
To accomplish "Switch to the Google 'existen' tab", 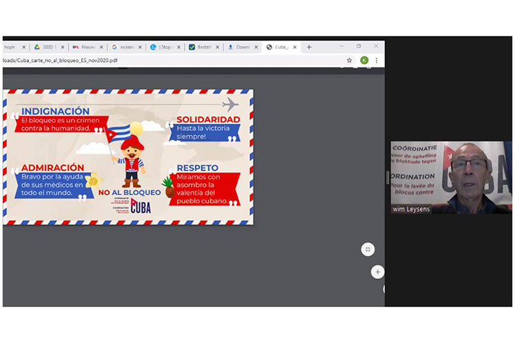I will point(124,47).
